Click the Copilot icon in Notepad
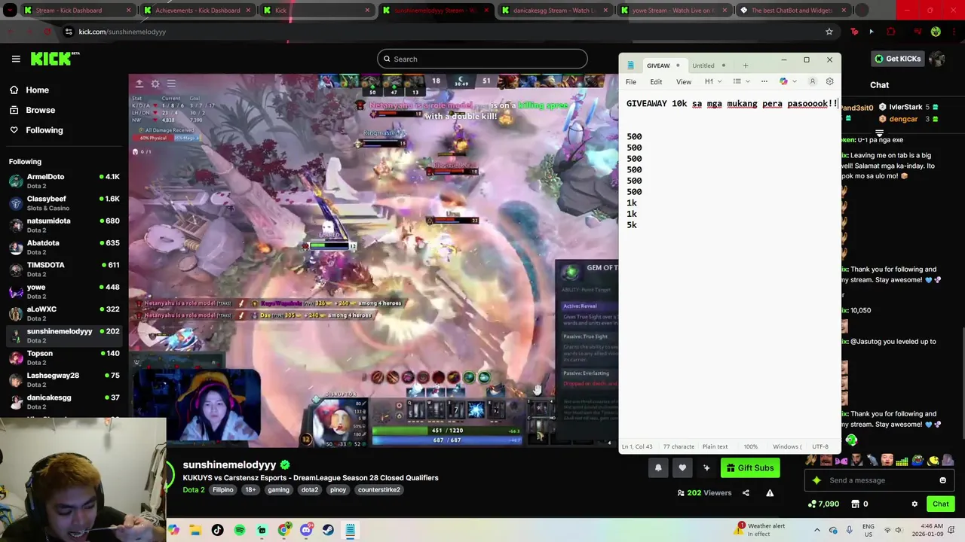 tap(783, 81)
